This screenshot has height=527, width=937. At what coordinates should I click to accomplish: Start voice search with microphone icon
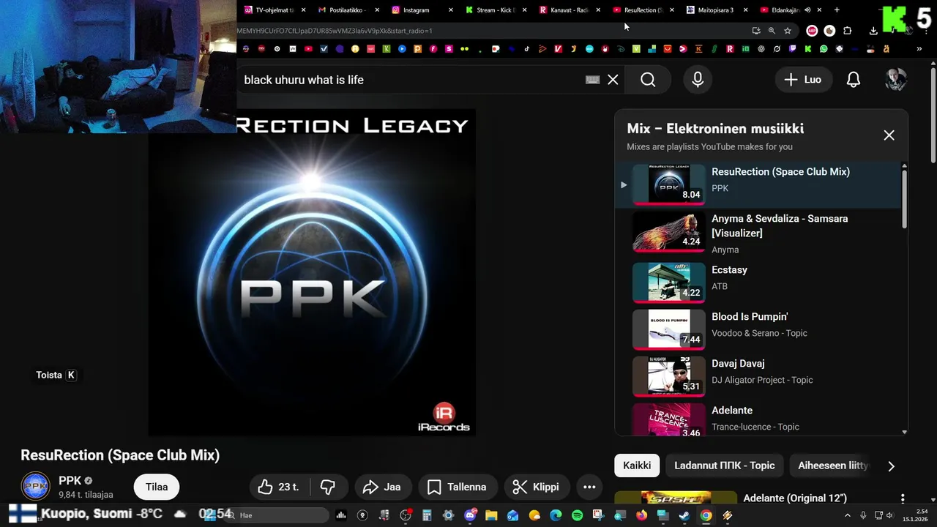tap(698, 80)
